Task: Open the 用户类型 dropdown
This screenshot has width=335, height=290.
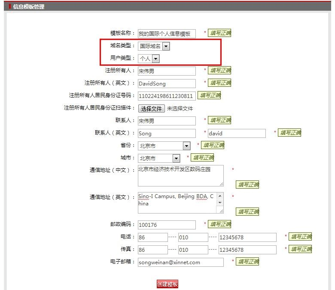Action: pos(149,58)
